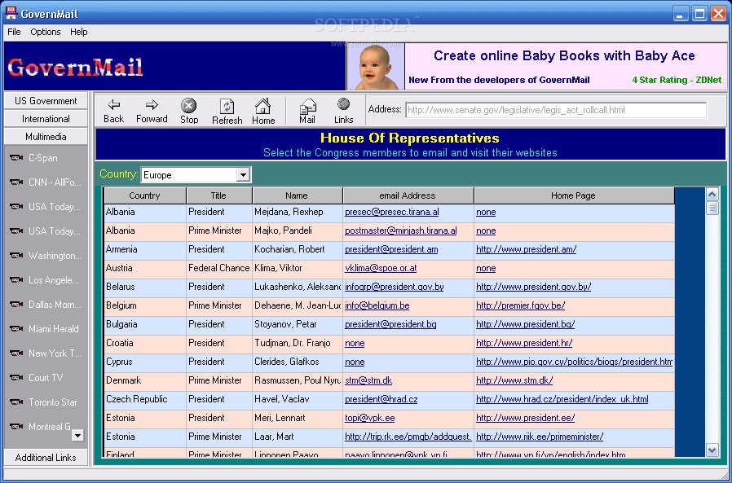Visit http://www.president.am/ home page
This screenshot has height=483, width=732.
[526, 249]
